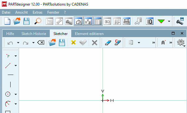Screen dimensions: 187x113
Task: Open the ? help menu
Action: click(65, 12)
